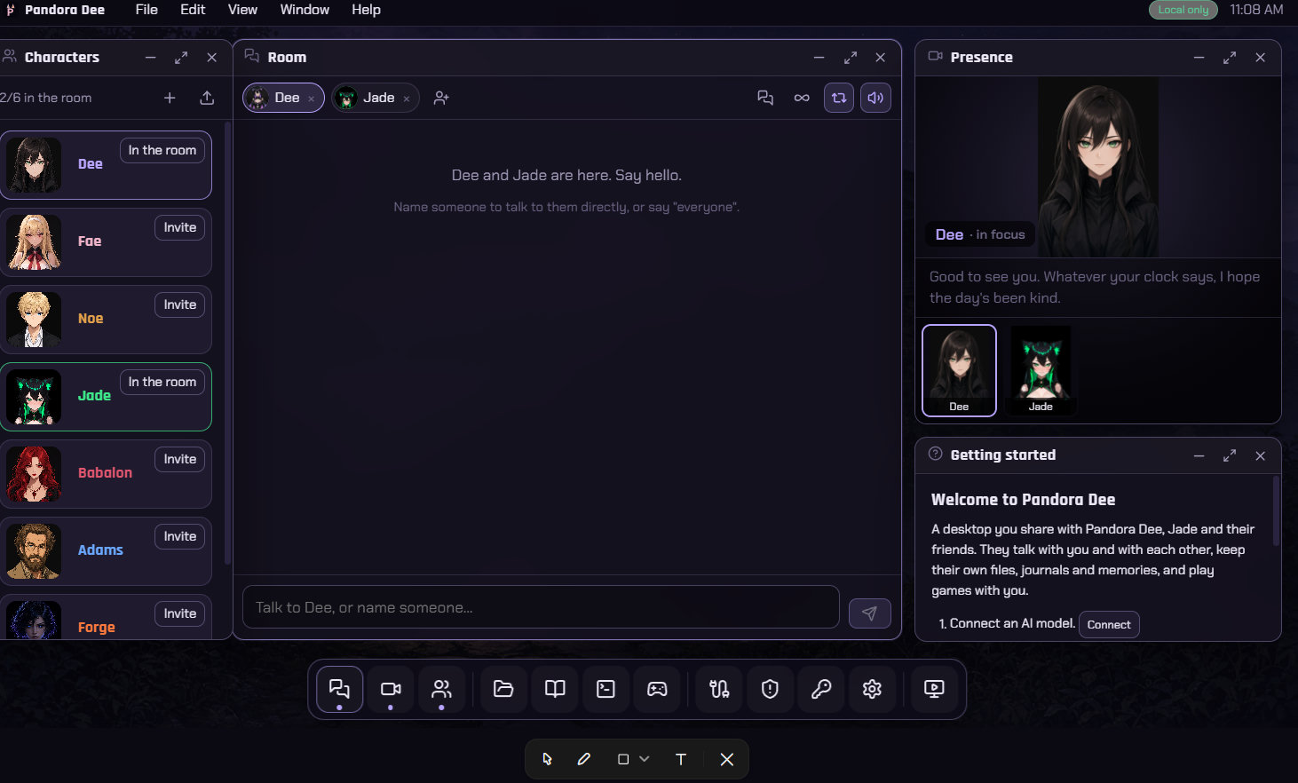Open the File menu
1298x783 pixels.
[x=146, y=10]
